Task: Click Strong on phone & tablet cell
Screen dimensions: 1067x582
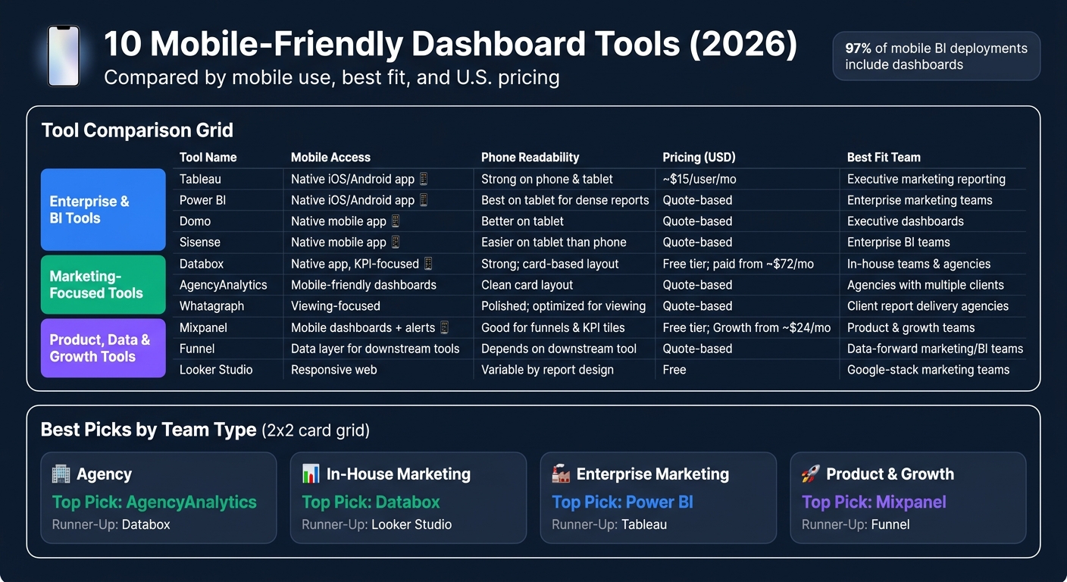Action: [547, 180]
